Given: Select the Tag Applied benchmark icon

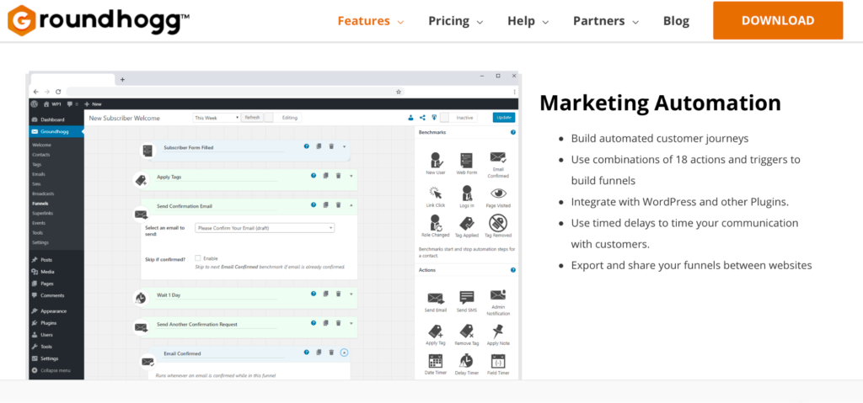Looking at the screenshot, I should (x=467, y=223).
